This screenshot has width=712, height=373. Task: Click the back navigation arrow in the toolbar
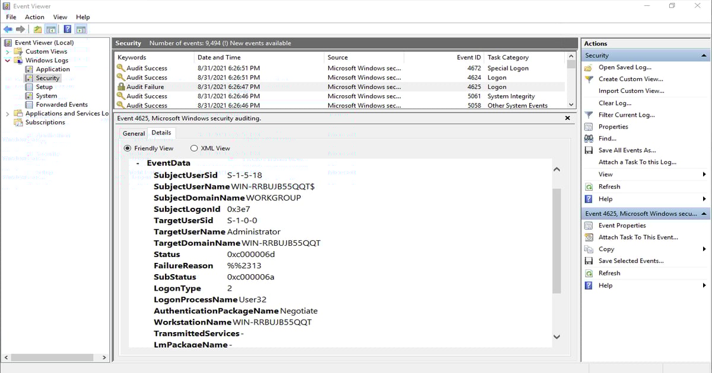pyautogui.click(x=8, y=28)
